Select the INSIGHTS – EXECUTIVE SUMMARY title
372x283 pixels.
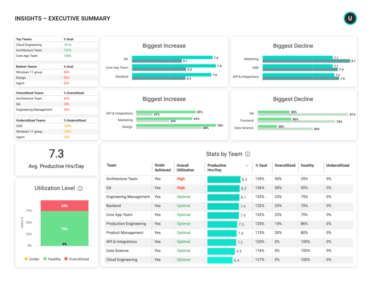pos(62,18)
